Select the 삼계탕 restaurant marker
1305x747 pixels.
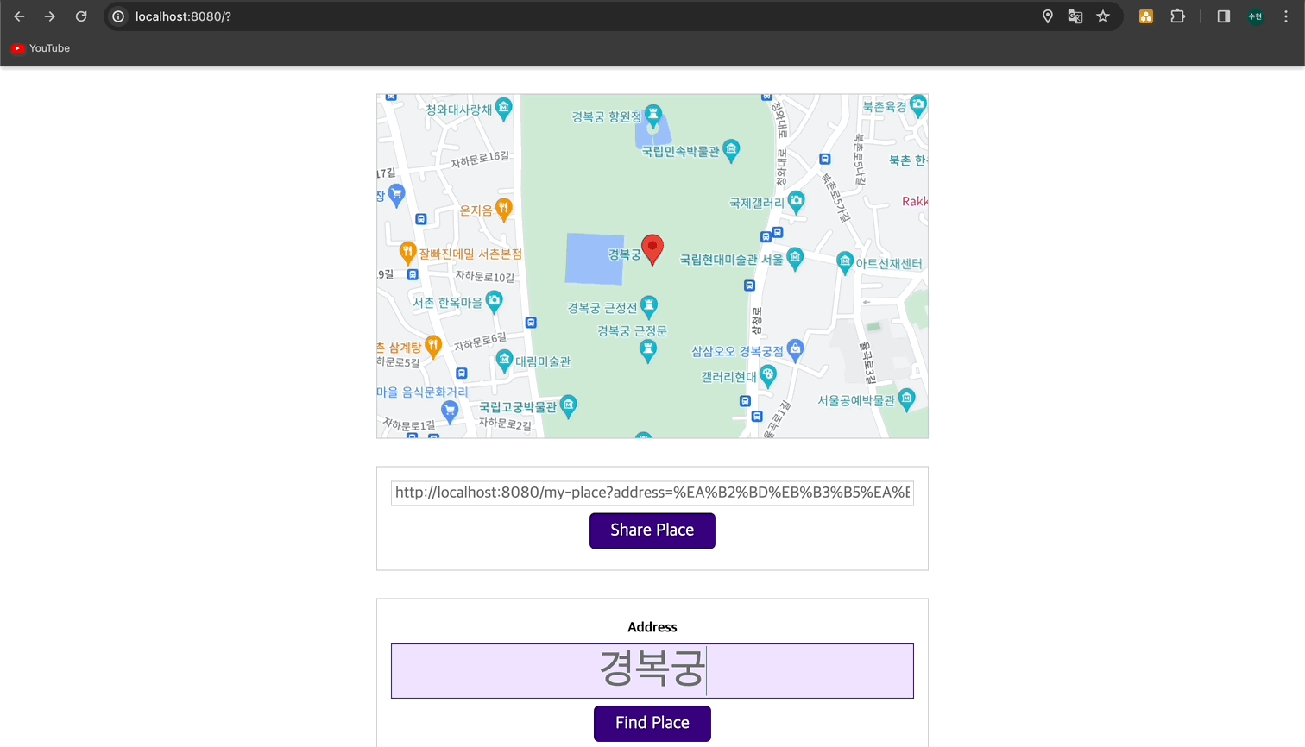(433, 347)
